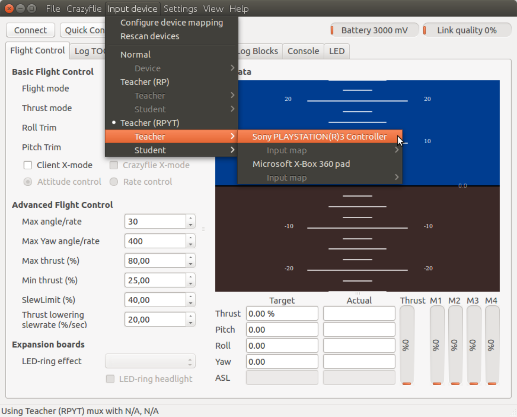The height and width of the screenshot is (417, 517).
Task: Open Student submenu under Teacher (RP)
Action: tap(172, 109)
